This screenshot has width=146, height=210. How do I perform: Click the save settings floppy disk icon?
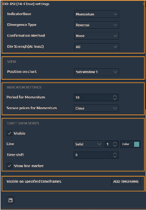(10, 200)
